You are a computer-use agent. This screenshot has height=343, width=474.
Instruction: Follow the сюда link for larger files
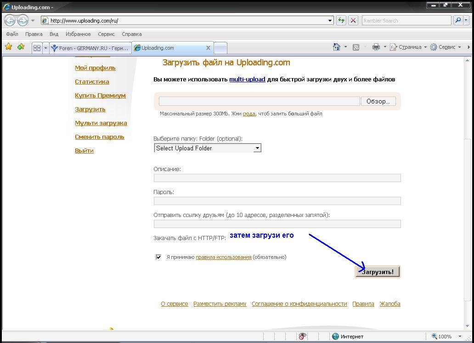[249, 114]
